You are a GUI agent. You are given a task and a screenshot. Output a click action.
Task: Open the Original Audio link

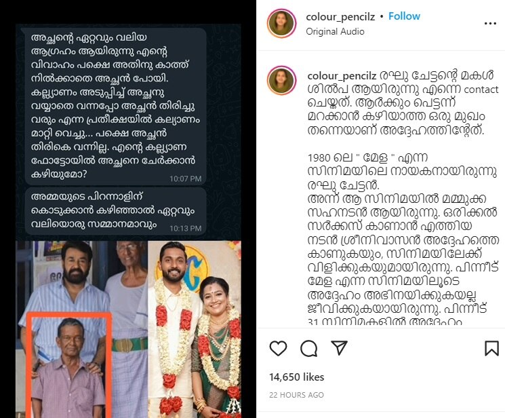pos(335,32)
